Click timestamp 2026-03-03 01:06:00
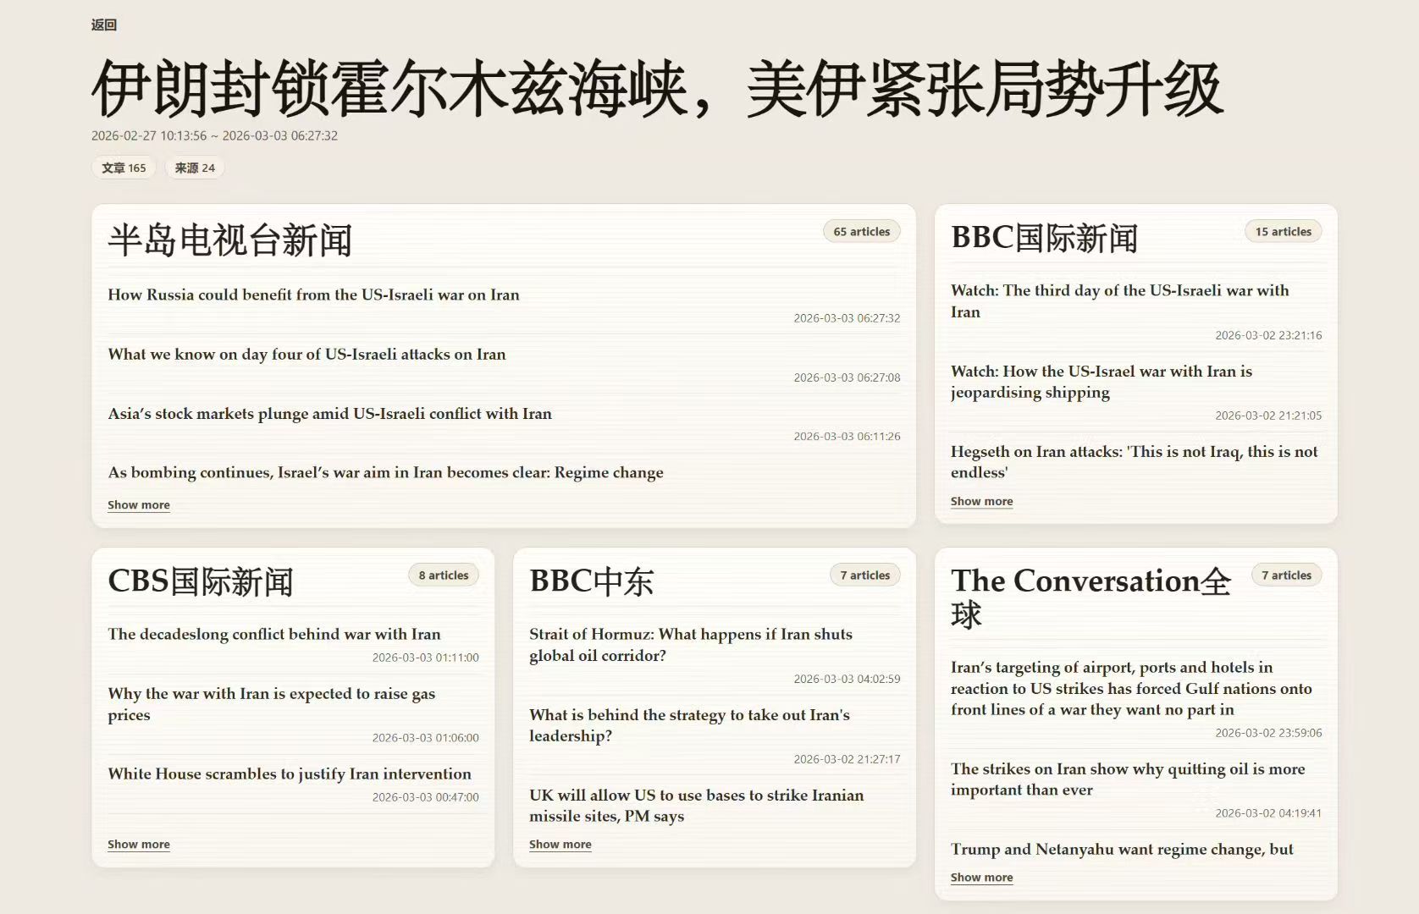 tap(426, 738)
